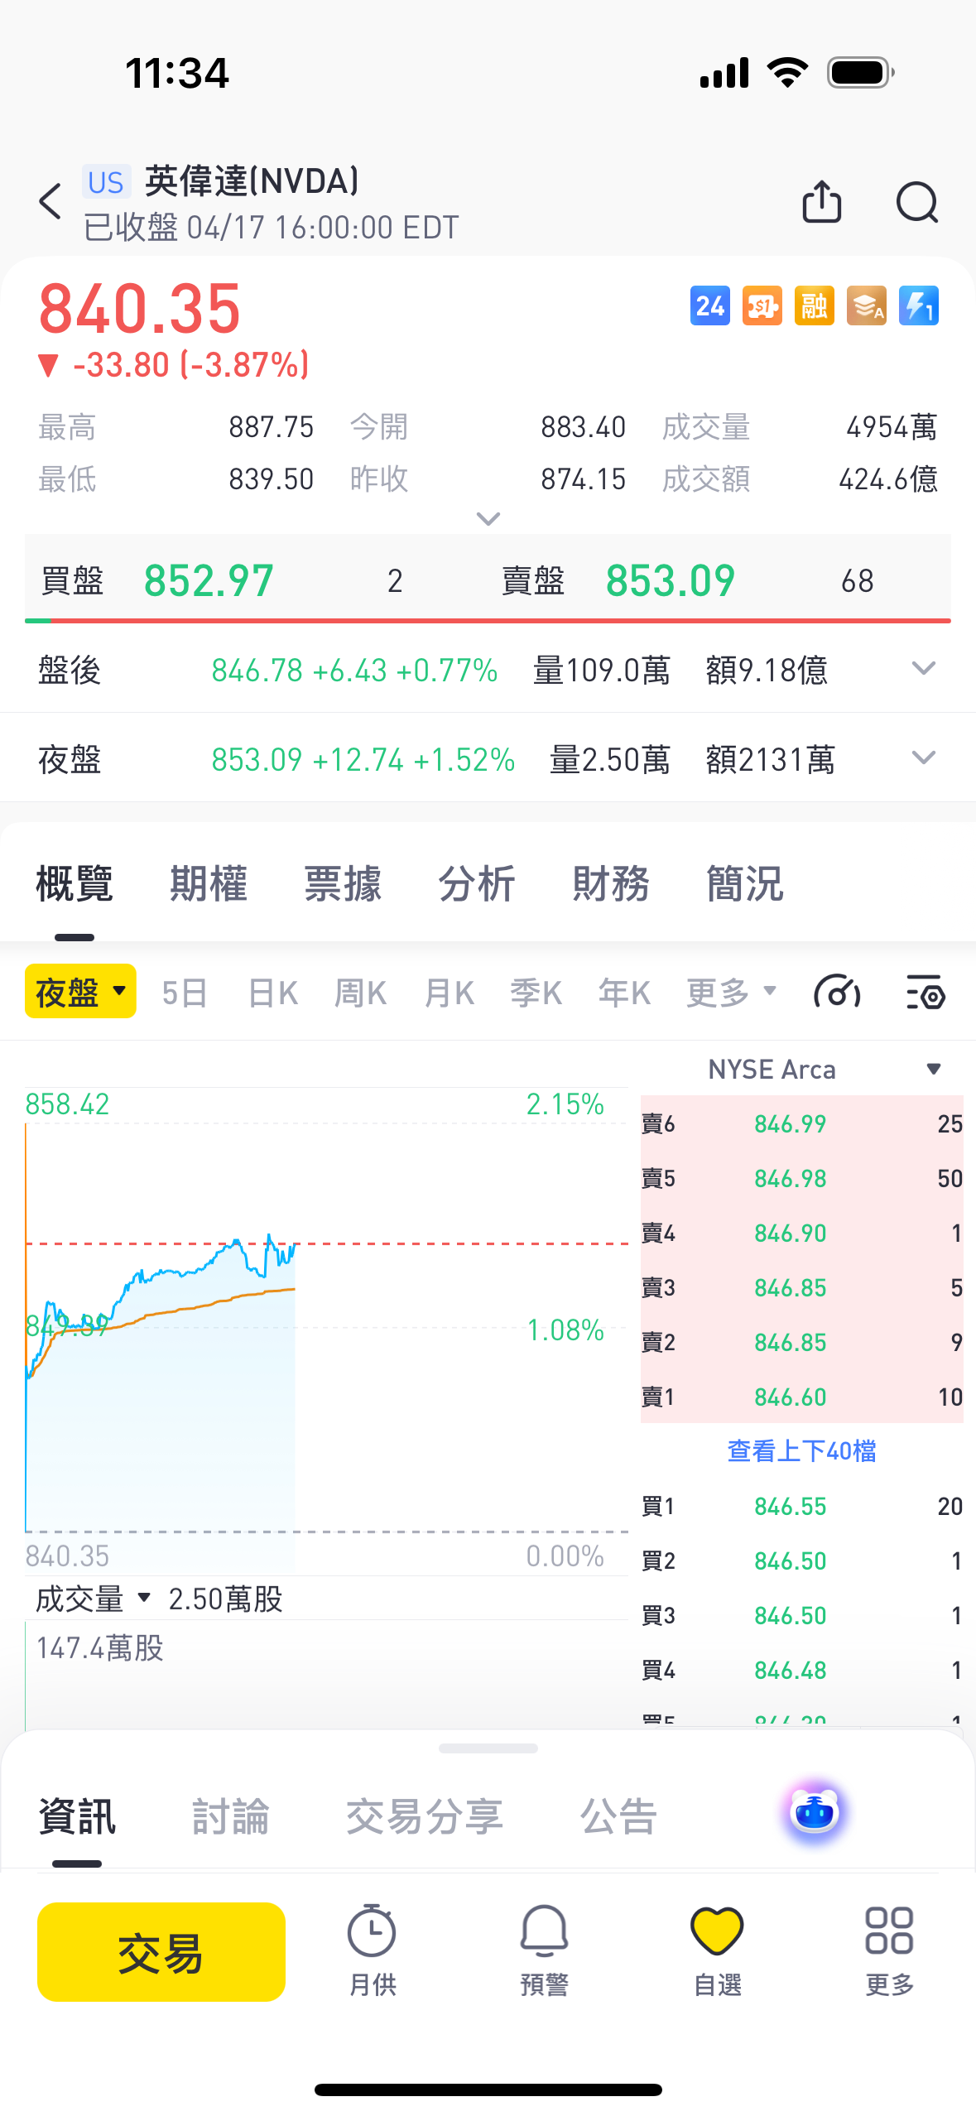Tap the 成交額 424.6億 value
976x2116 pixels.
pos(887,479)
